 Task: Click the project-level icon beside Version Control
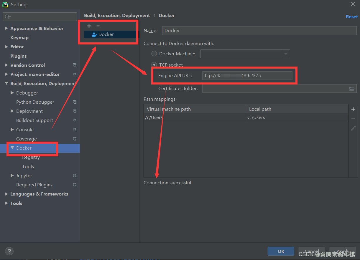pos(75,65)
